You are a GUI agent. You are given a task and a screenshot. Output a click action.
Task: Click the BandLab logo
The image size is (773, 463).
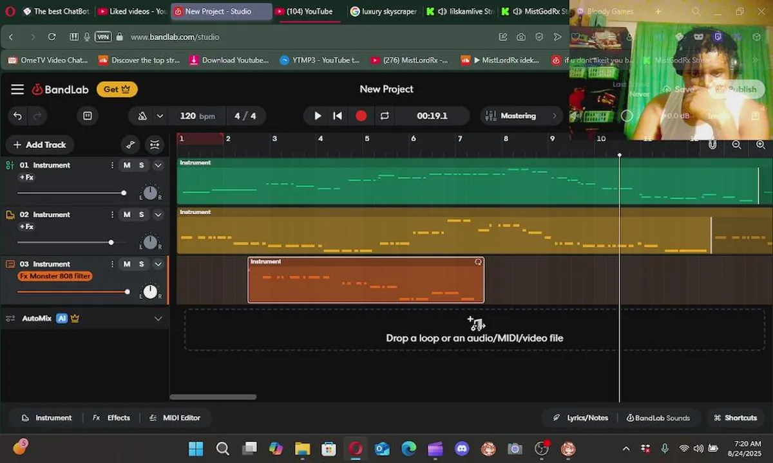61,89
